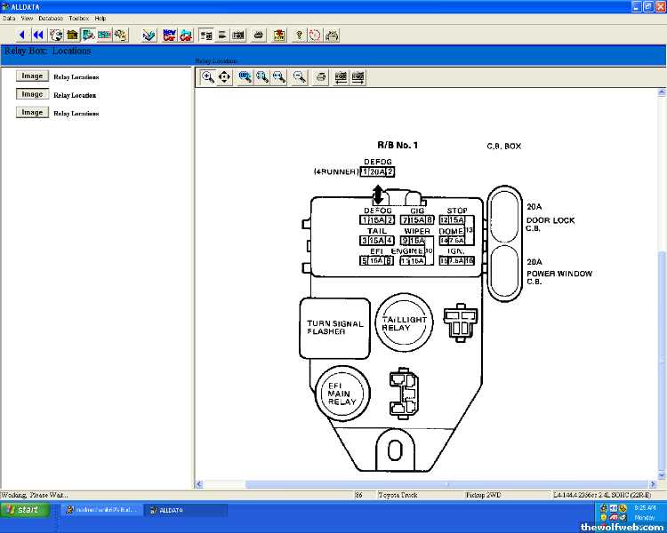The image size is (667, 533).
Task: Click the second Image button for Relay Location
Action: point(32,94)
